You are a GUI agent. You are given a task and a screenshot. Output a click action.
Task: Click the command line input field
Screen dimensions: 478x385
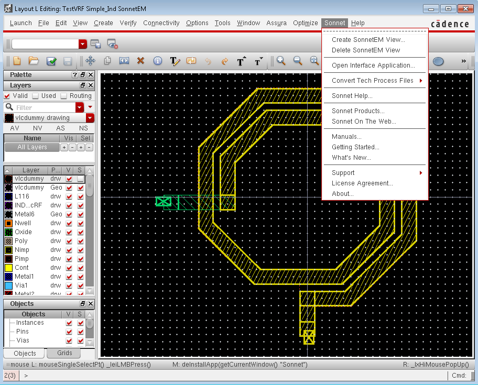tap(233, 376)
